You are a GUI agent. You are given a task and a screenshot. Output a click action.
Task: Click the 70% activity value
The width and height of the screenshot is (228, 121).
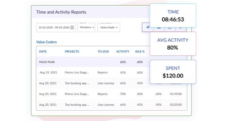[x=123, y=94]
